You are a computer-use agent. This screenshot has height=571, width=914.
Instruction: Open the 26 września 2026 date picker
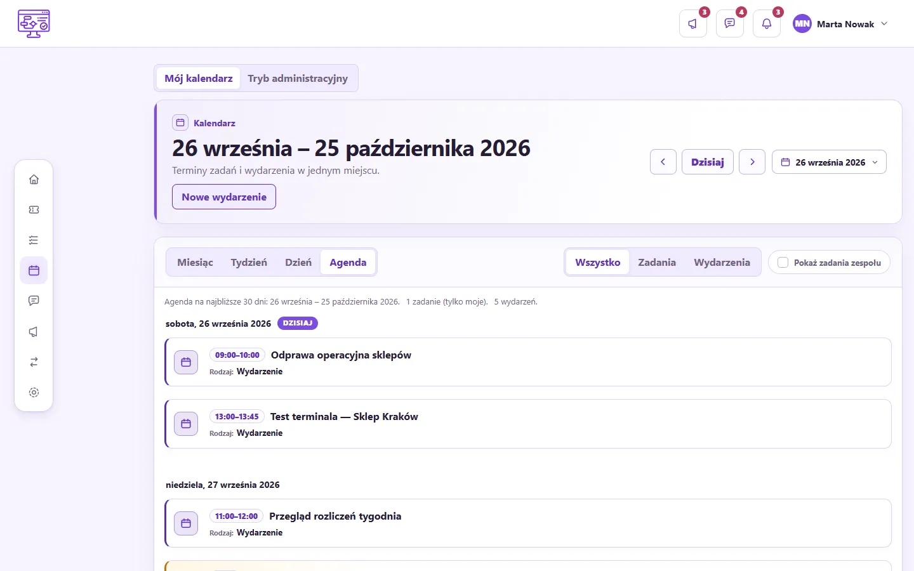829,162
